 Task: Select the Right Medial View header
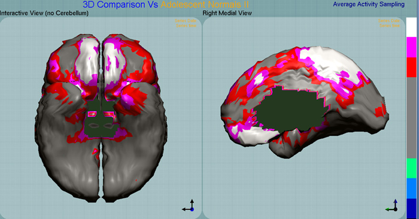(x=227, y=13)
